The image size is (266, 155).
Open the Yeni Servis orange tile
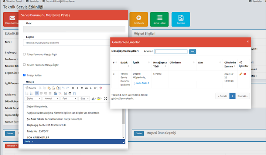(x=139, y=19)
